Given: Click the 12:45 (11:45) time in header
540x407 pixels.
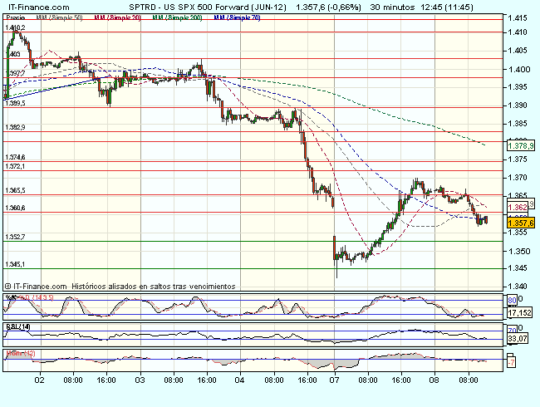Looking at the screenshot, I should click(x=447, y=7).
